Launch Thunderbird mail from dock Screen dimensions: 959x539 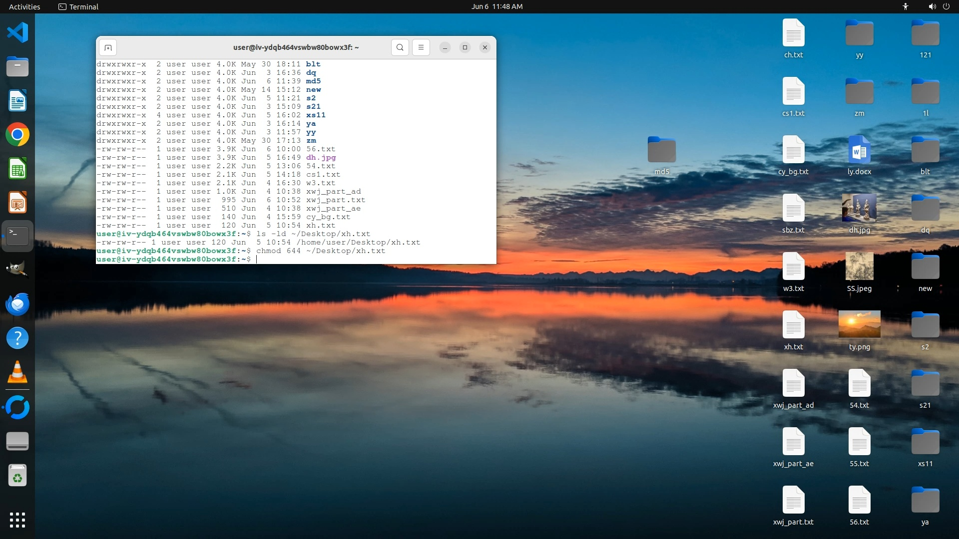tap(17, 304)
